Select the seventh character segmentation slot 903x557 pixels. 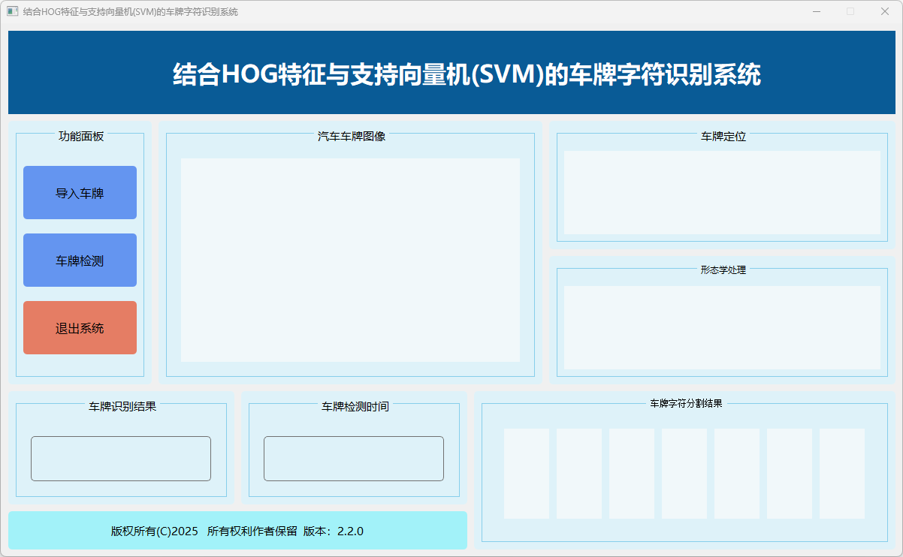[x=842, y=474]
